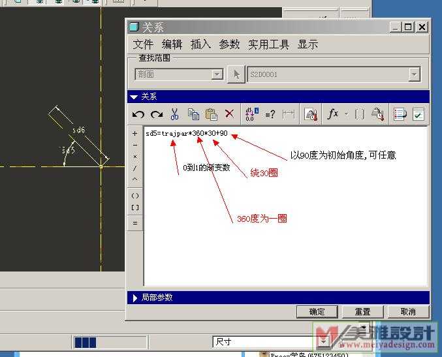
Task: Select the sd5 angle dimension in sketch
Action: click(69, 150)
